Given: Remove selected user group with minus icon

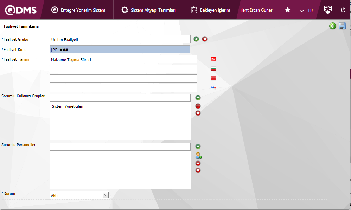Looking at the screenshot, I should [198, 106].
